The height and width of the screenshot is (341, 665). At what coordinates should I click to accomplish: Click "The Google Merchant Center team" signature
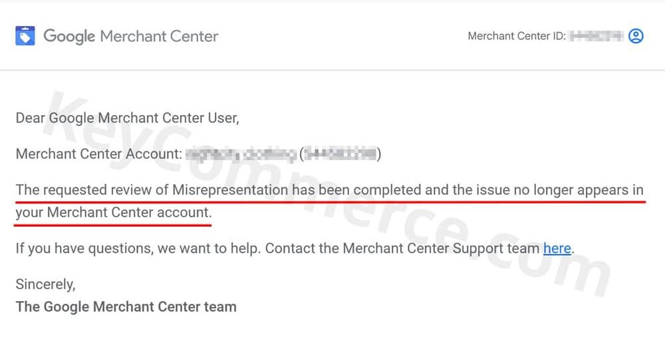(126, 307)
